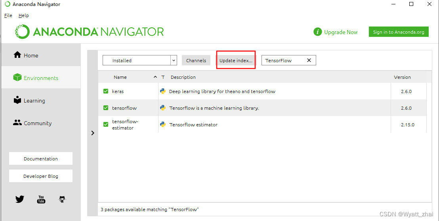Click the Python icon in tensorflow row
This screenshot has height=221, width=439.
(x=163, y=108)
